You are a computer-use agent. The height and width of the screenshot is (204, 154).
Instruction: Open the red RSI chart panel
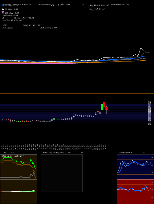click(135, 192)
